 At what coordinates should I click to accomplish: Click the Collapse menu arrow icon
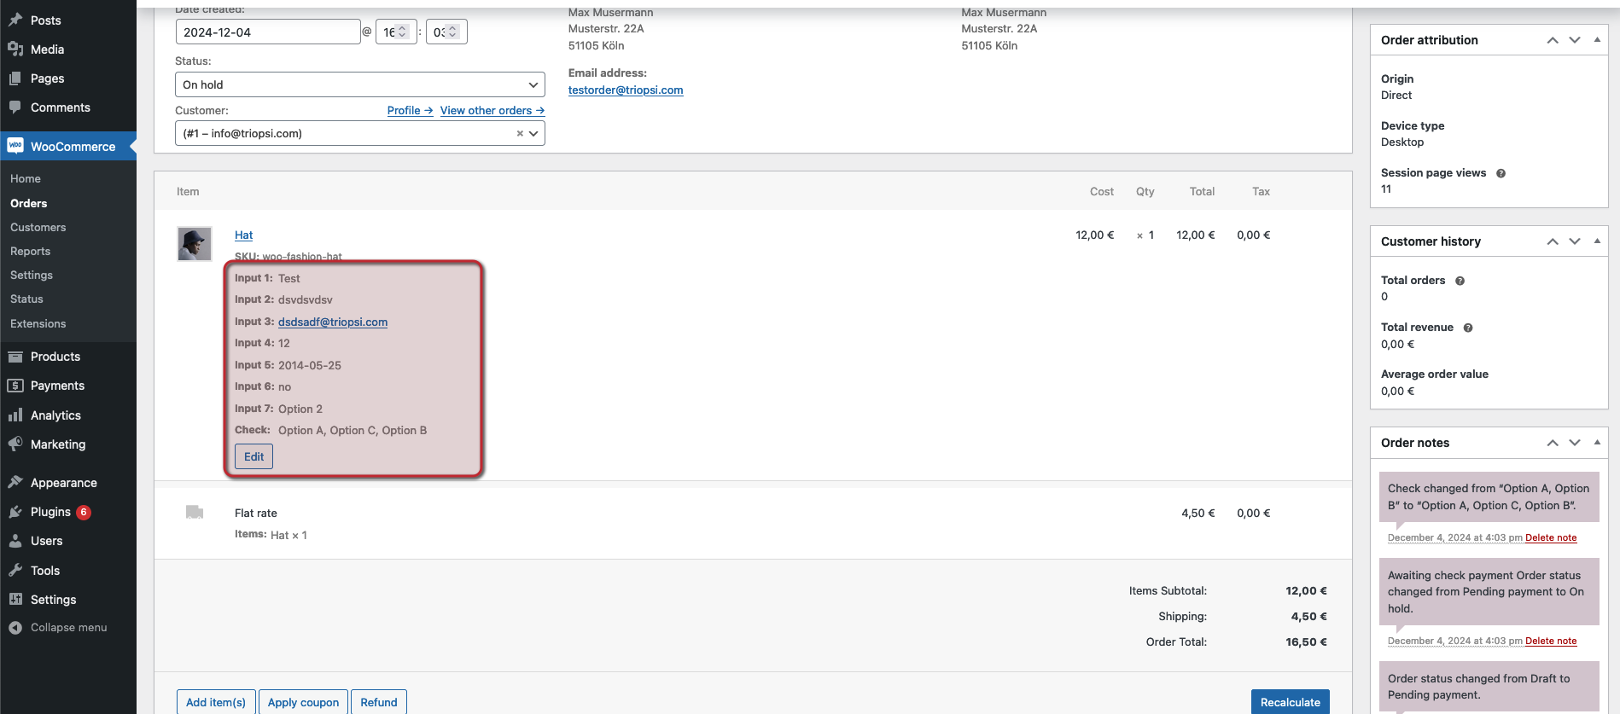[15, 628]
